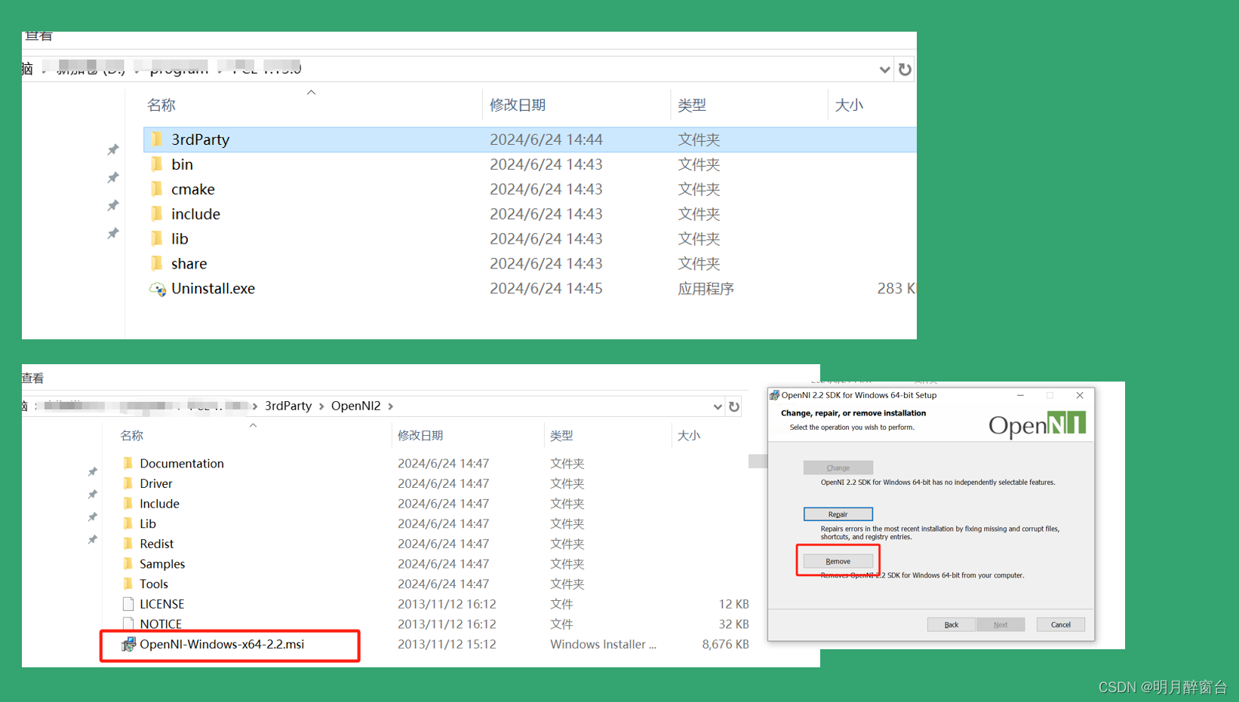The height and width of the screenshot is (702, 1239).
Task: Expand breadcrumb chevron before 3rdParty
Action: [x=255, y=406]
